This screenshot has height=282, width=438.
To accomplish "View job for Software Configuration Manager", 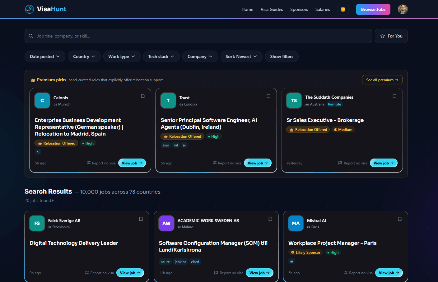I will pos(259,273).
